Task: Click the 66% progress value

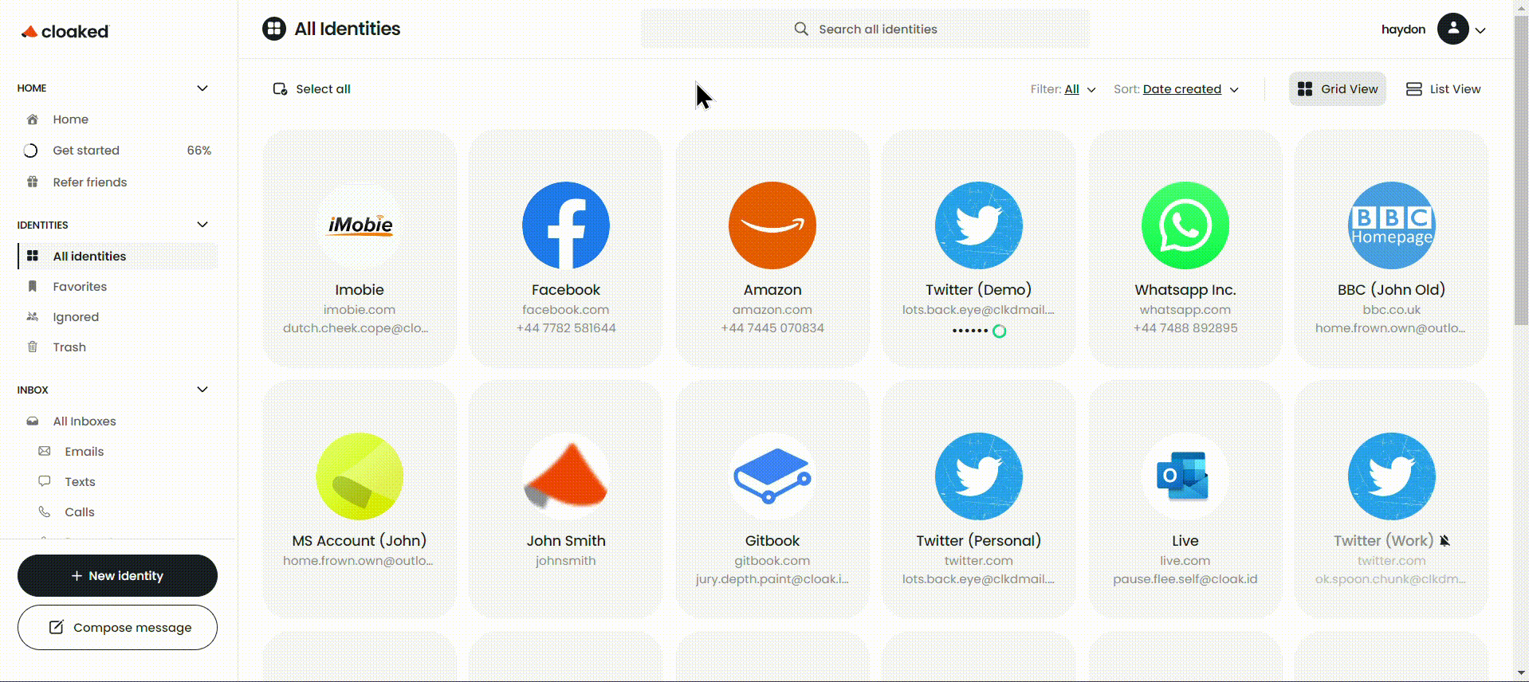Action: pyautogui.click(x=199, y=151)
